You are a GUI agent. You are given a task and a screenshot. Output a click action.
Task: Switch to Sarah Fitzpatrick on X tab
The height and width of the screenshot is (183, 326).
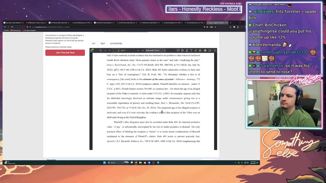coord(172,23)
